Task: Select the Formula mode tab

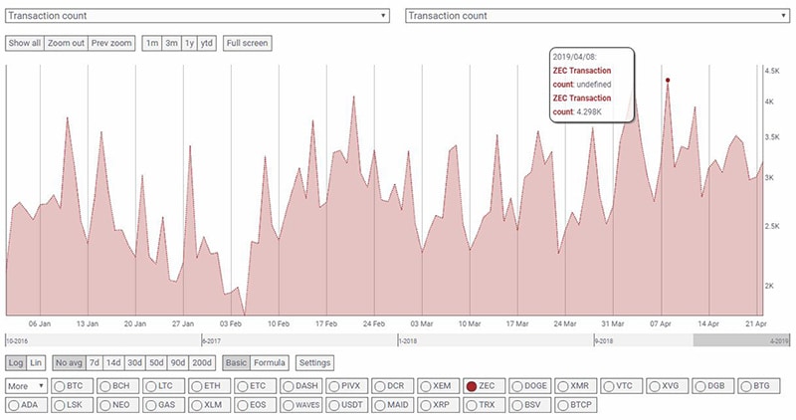Action: [x=270, y=362]
